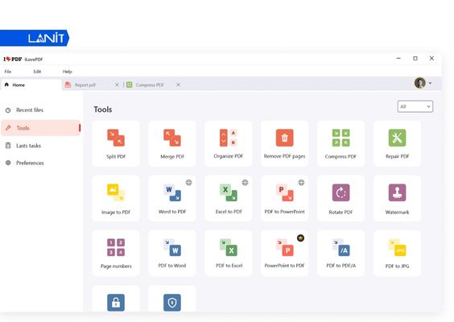Click the globe badge on Excel to PDF

coord(245,183)
